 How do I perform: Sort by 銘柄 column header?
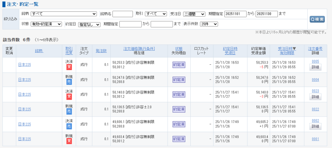[x=39, y=51]
